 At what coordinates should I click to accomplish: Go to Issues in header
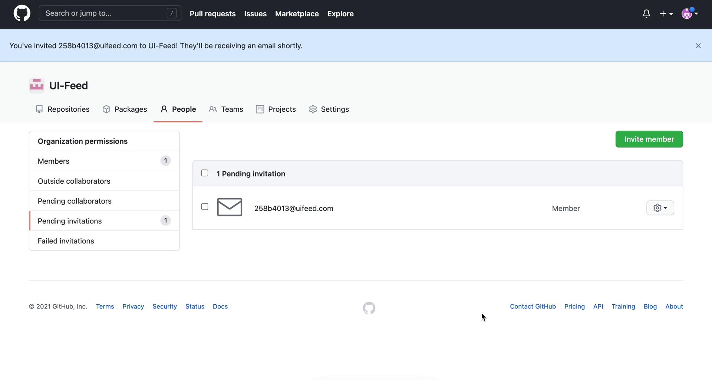pyautogui.click(x=256, y=14)
